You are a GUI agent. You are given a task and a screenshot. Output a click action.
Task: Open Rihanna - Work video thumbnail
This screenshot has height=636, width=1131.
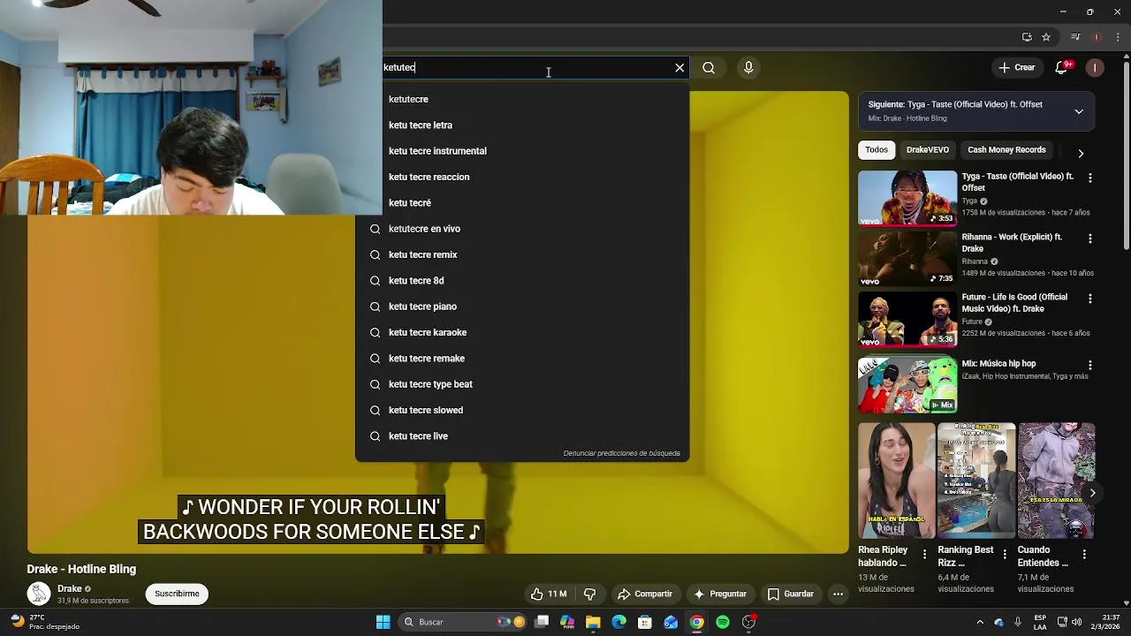click(907, 259)
